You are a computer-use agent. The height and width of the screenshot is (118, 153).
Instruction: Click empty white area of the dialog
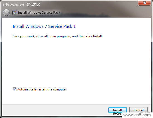pyautogui.click(x=76, y=62)
